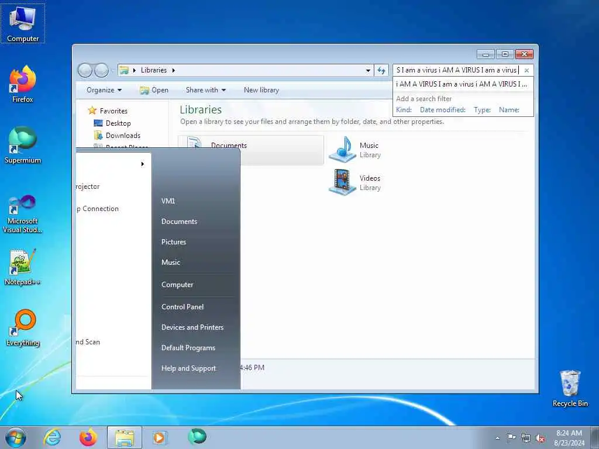
Task: Click the Open toolbar button
Action: click(154, 90)
